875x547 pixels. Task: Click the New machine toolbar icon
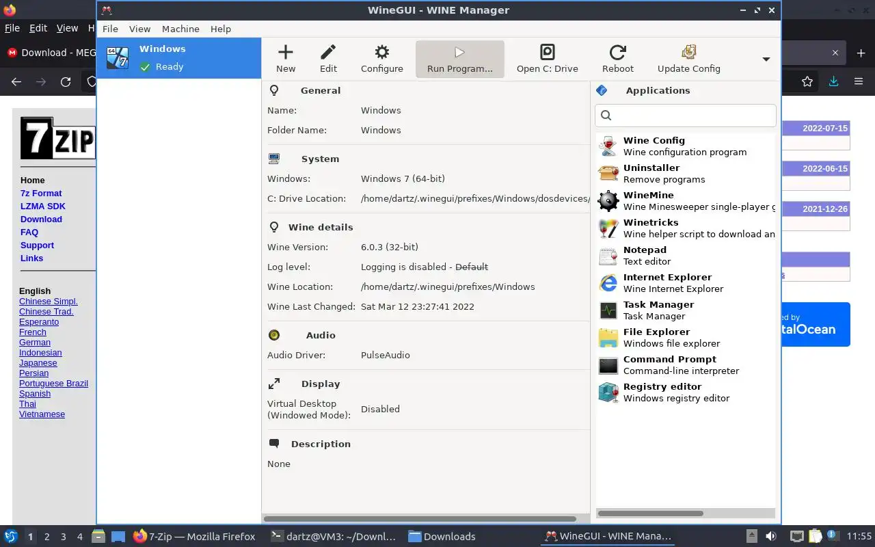tap(286, 52)
